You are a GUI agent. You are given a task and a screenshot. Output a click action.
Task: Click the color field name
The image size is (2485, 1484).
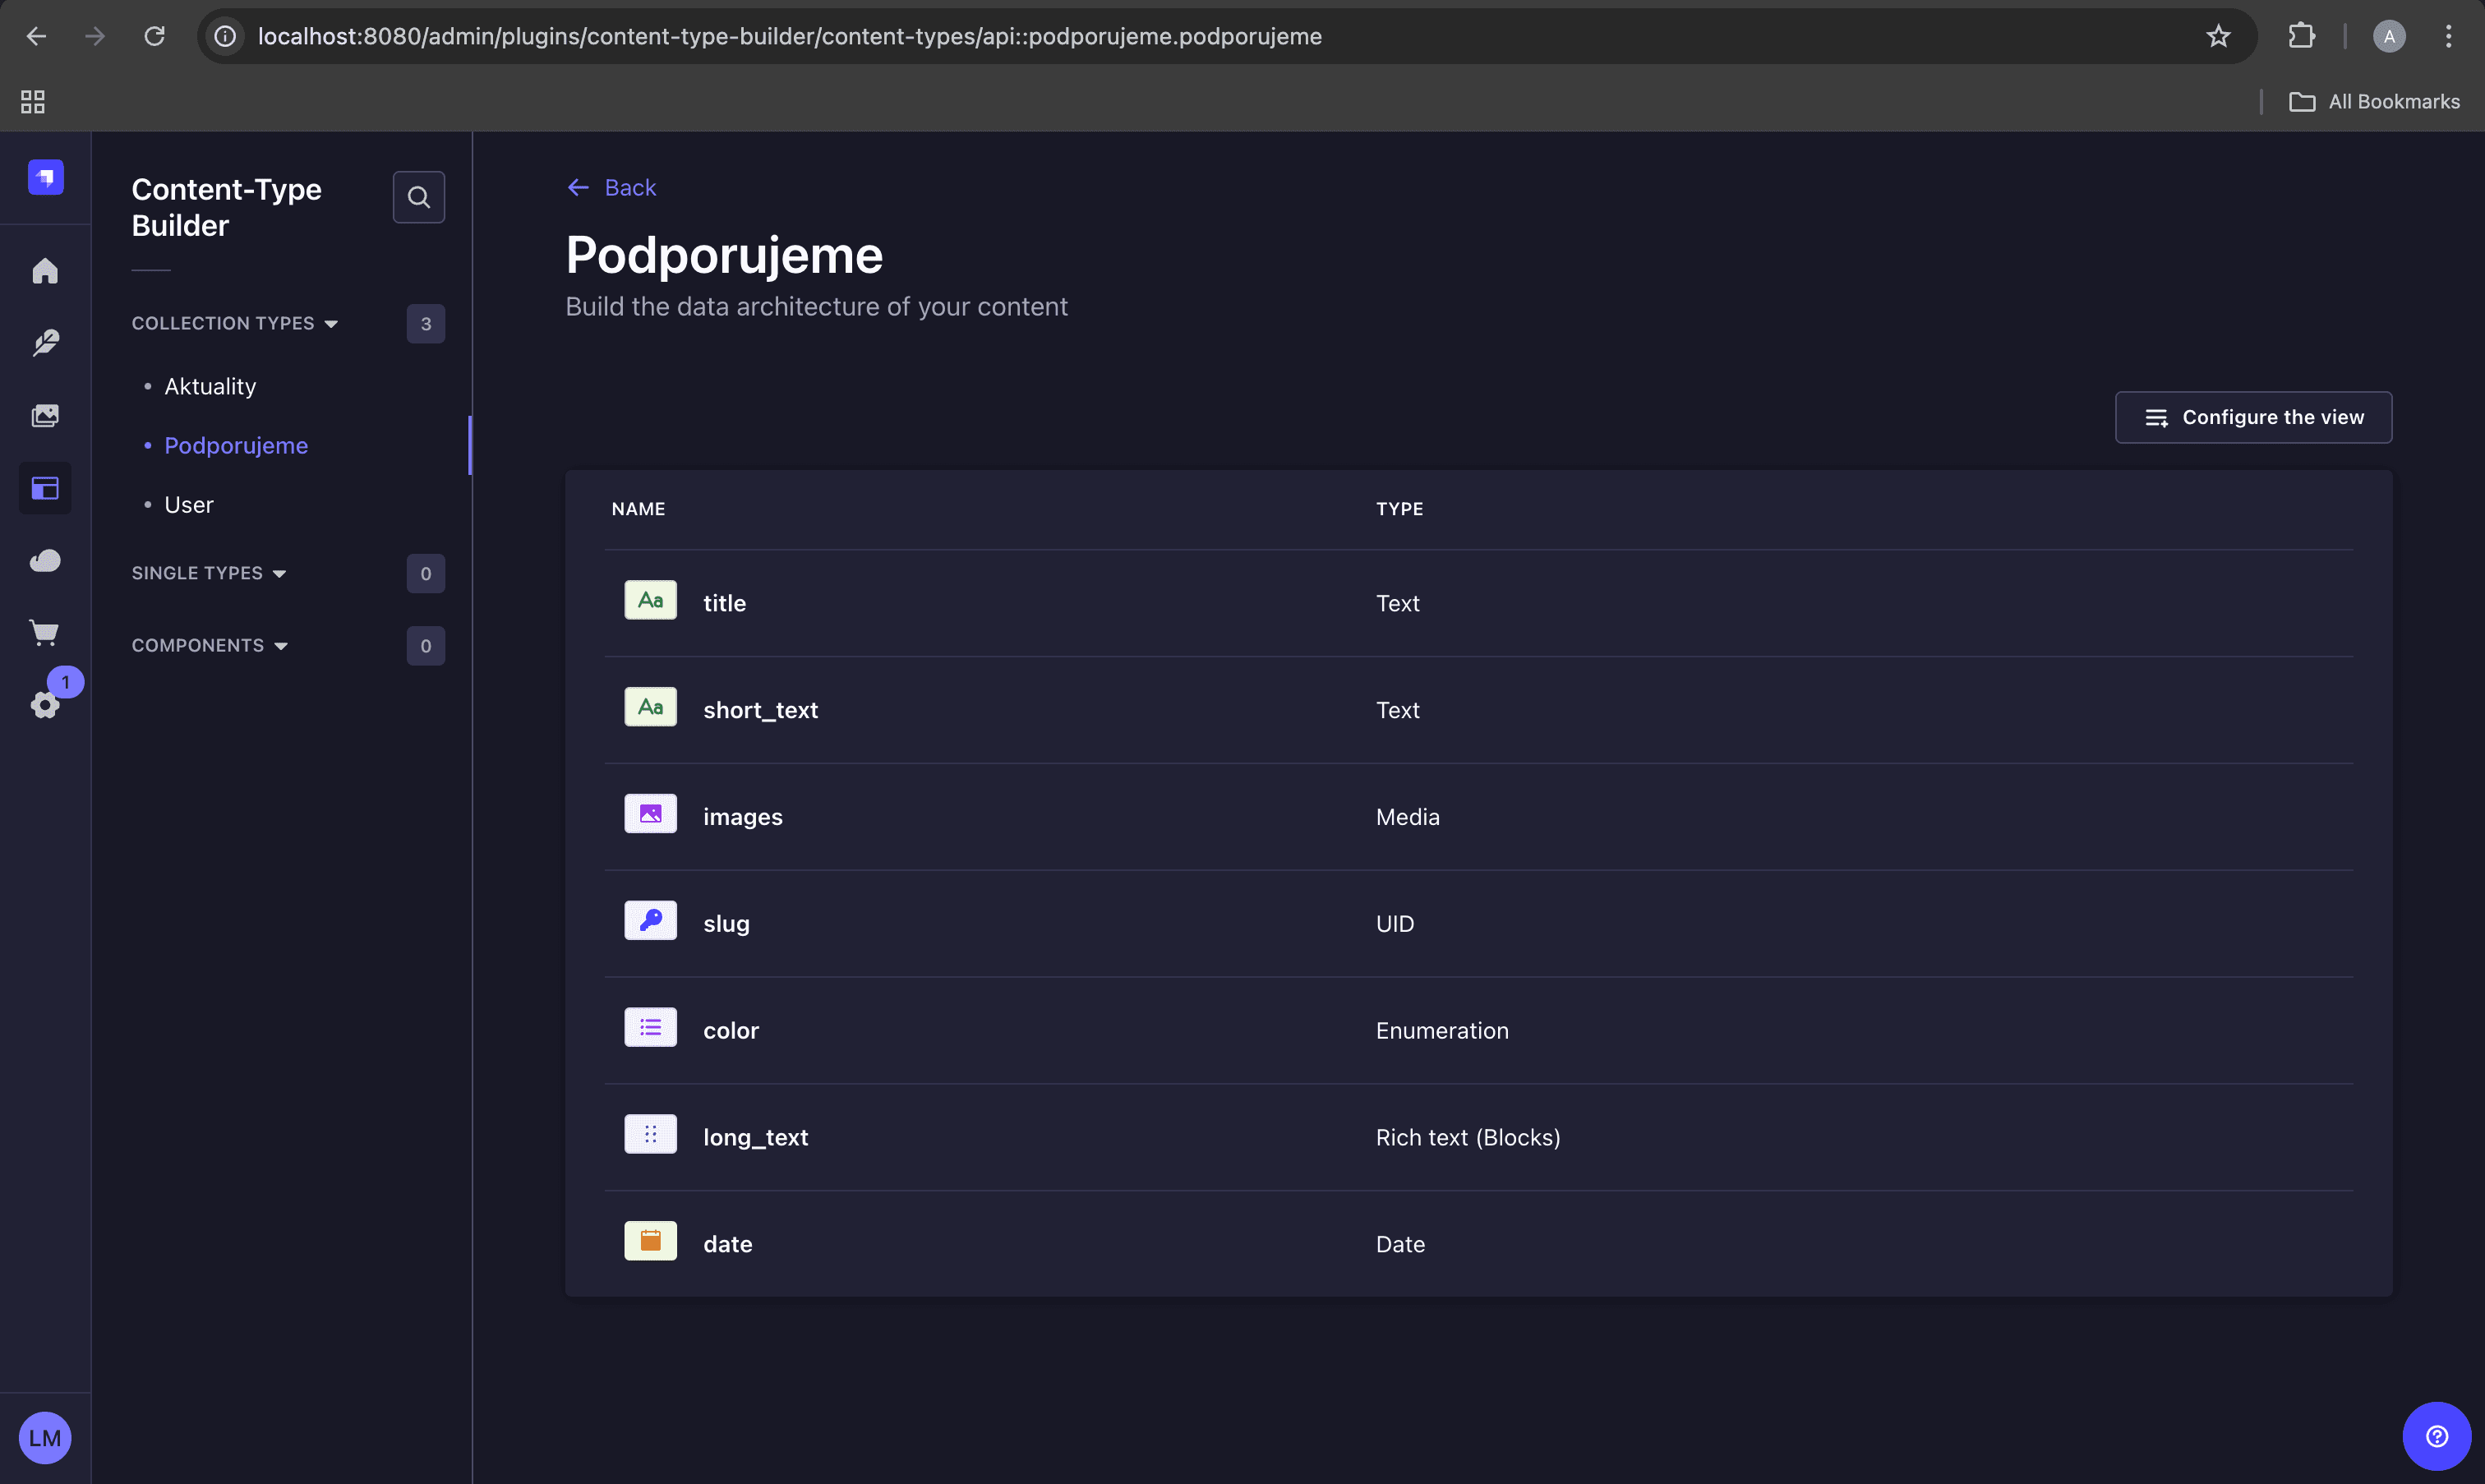tap(731, 1030)
